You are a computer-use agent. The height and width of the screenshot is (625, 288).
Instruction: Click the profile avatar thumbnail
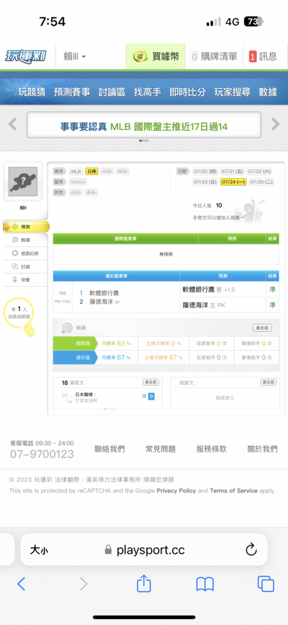(23, 181)
